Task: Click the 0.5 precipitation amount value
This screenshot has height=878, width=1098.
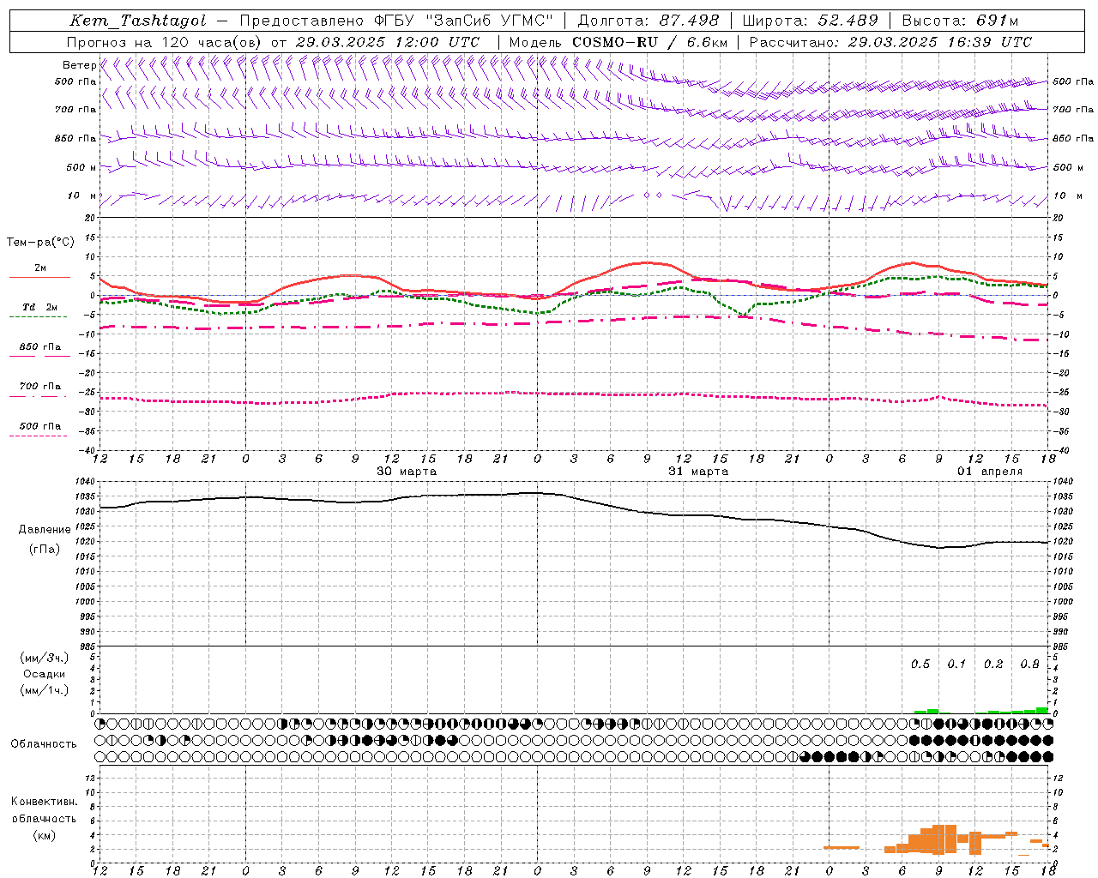Action: 920,665
